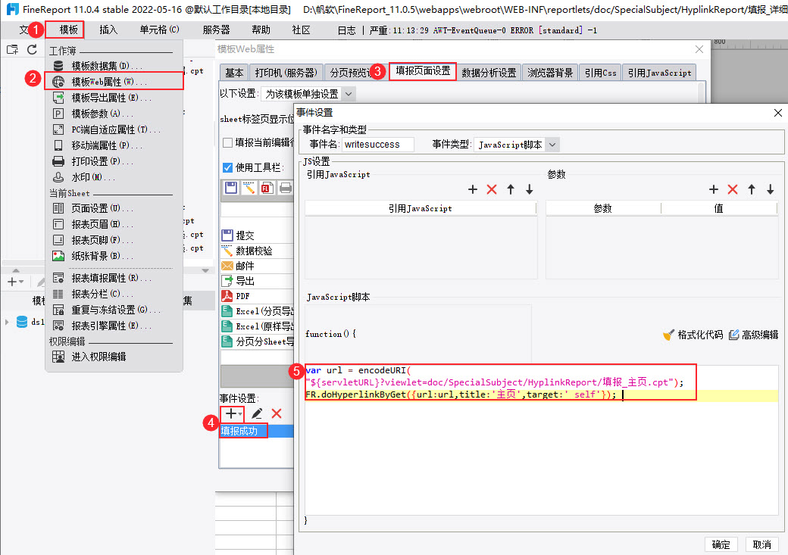The image size is (788, 555).
Task: Click the printer icon in toolbar preview
Action: click(286, 188)
